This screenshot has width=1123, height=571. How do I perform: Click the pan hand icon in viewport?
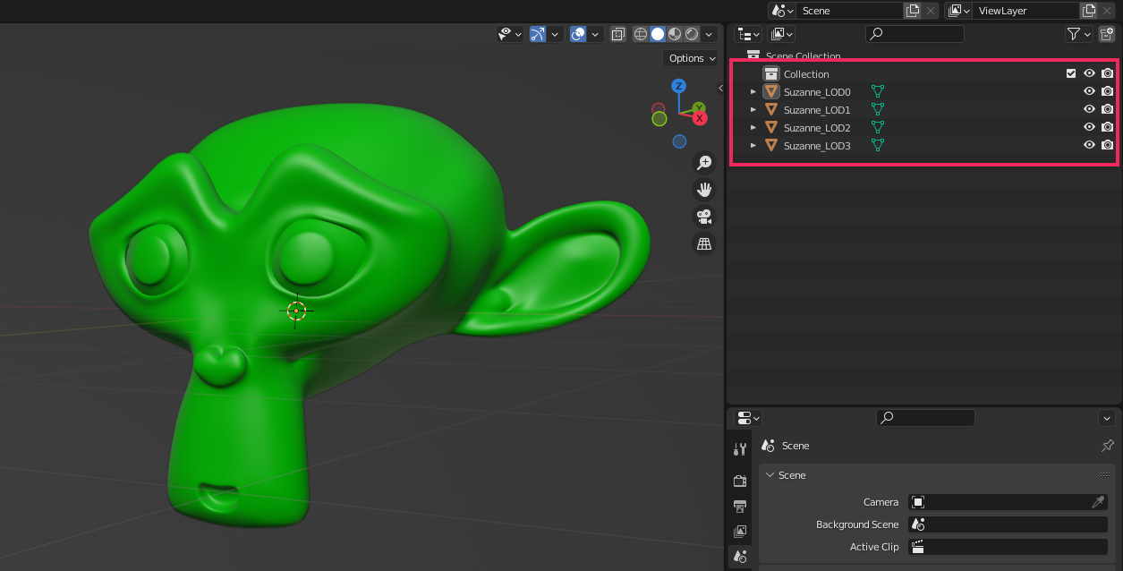(704, 190)
